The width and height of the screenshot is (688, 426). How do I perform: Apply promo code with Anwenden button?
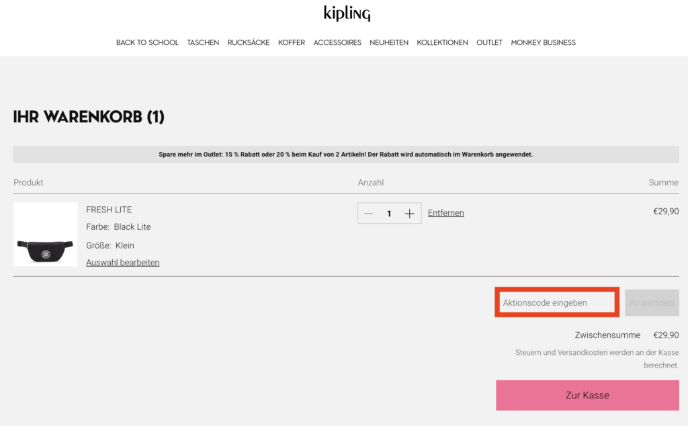pos(652,302)
